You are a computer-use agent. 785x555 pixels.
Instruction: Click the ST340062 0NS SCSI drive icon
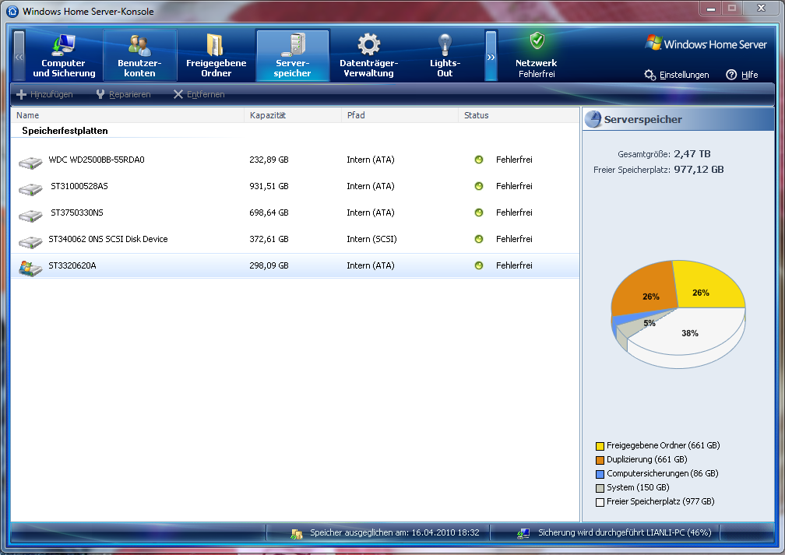[30, 242]
